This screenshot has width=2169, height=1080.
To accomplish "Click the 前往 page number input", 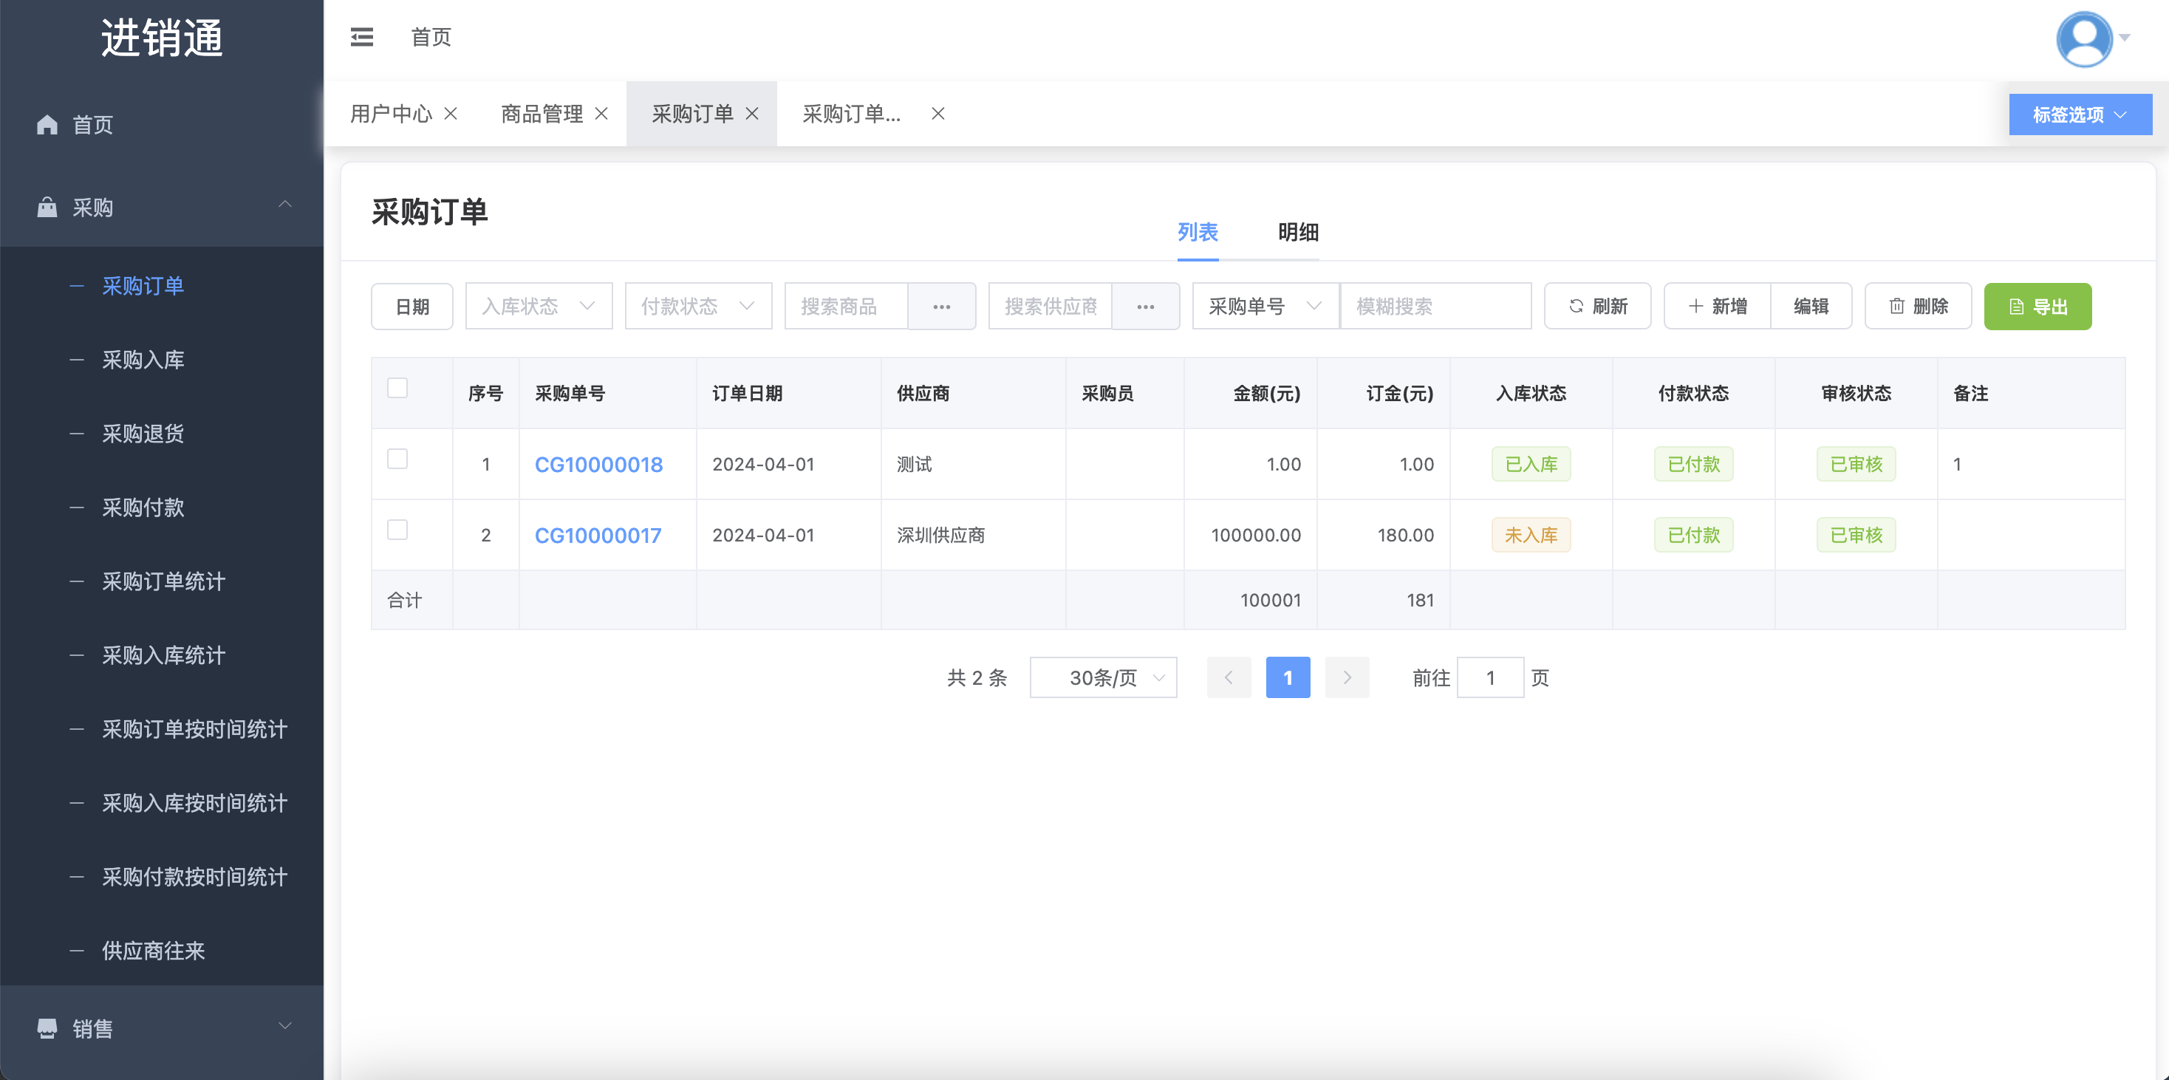I will tap(1490, 677).
